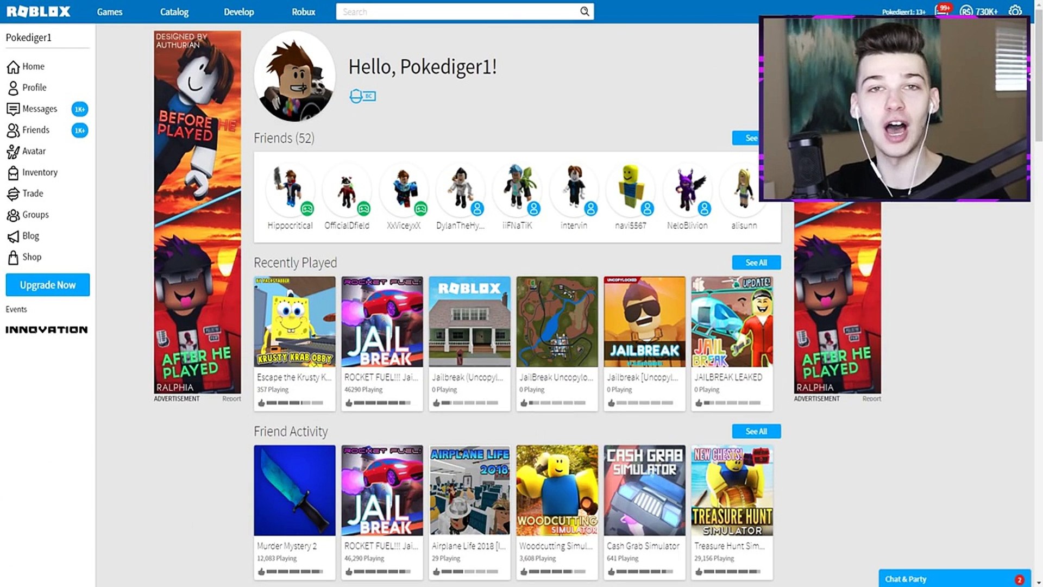The height and width of the screenshot is (587, 1043).
Task: Click inside the Search input field
Action: (x=456, y=11)
